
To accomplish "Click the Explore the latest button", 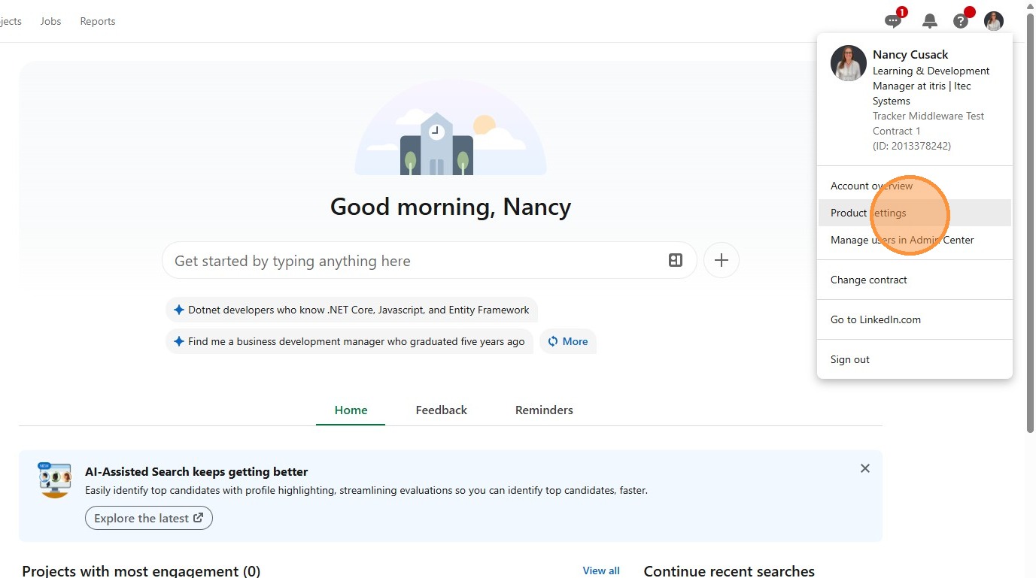I will (149, 518).
